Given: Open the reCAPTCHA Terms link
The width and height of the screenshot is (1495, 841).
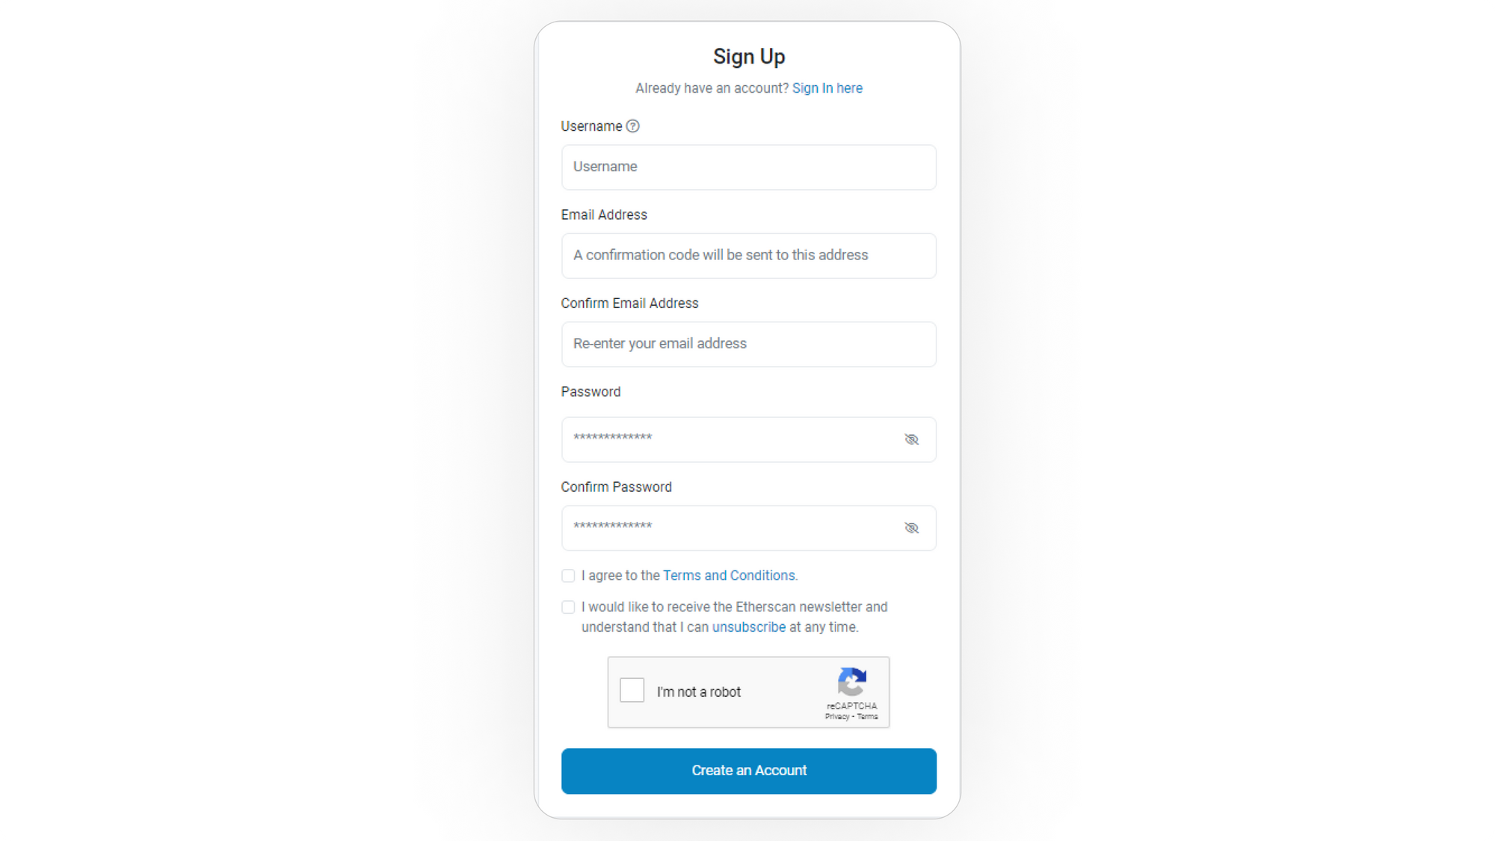Looking at the screenshot, I should click(x=867, y=717).
